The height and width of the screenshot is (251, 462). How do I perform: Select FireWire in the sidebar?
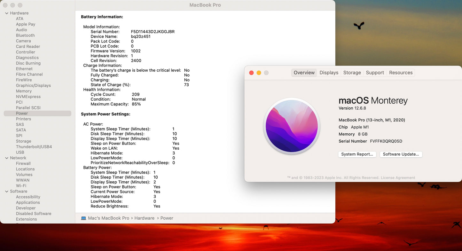click(24, 80)
